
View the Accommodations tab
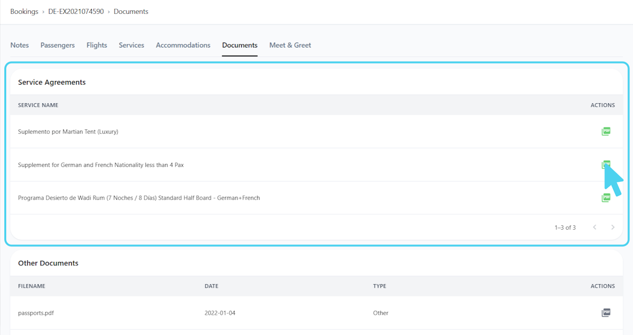[183, 45]
